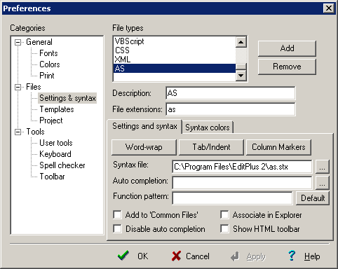Click the Add file type button
The width and height of the screenshot is (338, 269).
point(287,48)
